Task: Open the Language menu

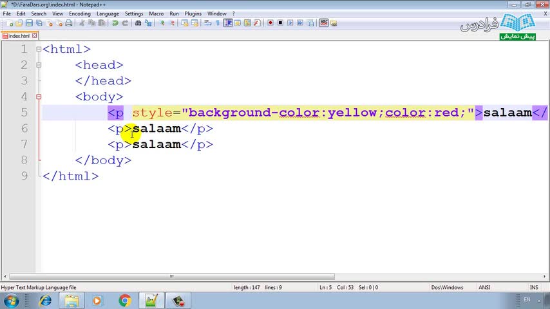Action: pos(108,14)
